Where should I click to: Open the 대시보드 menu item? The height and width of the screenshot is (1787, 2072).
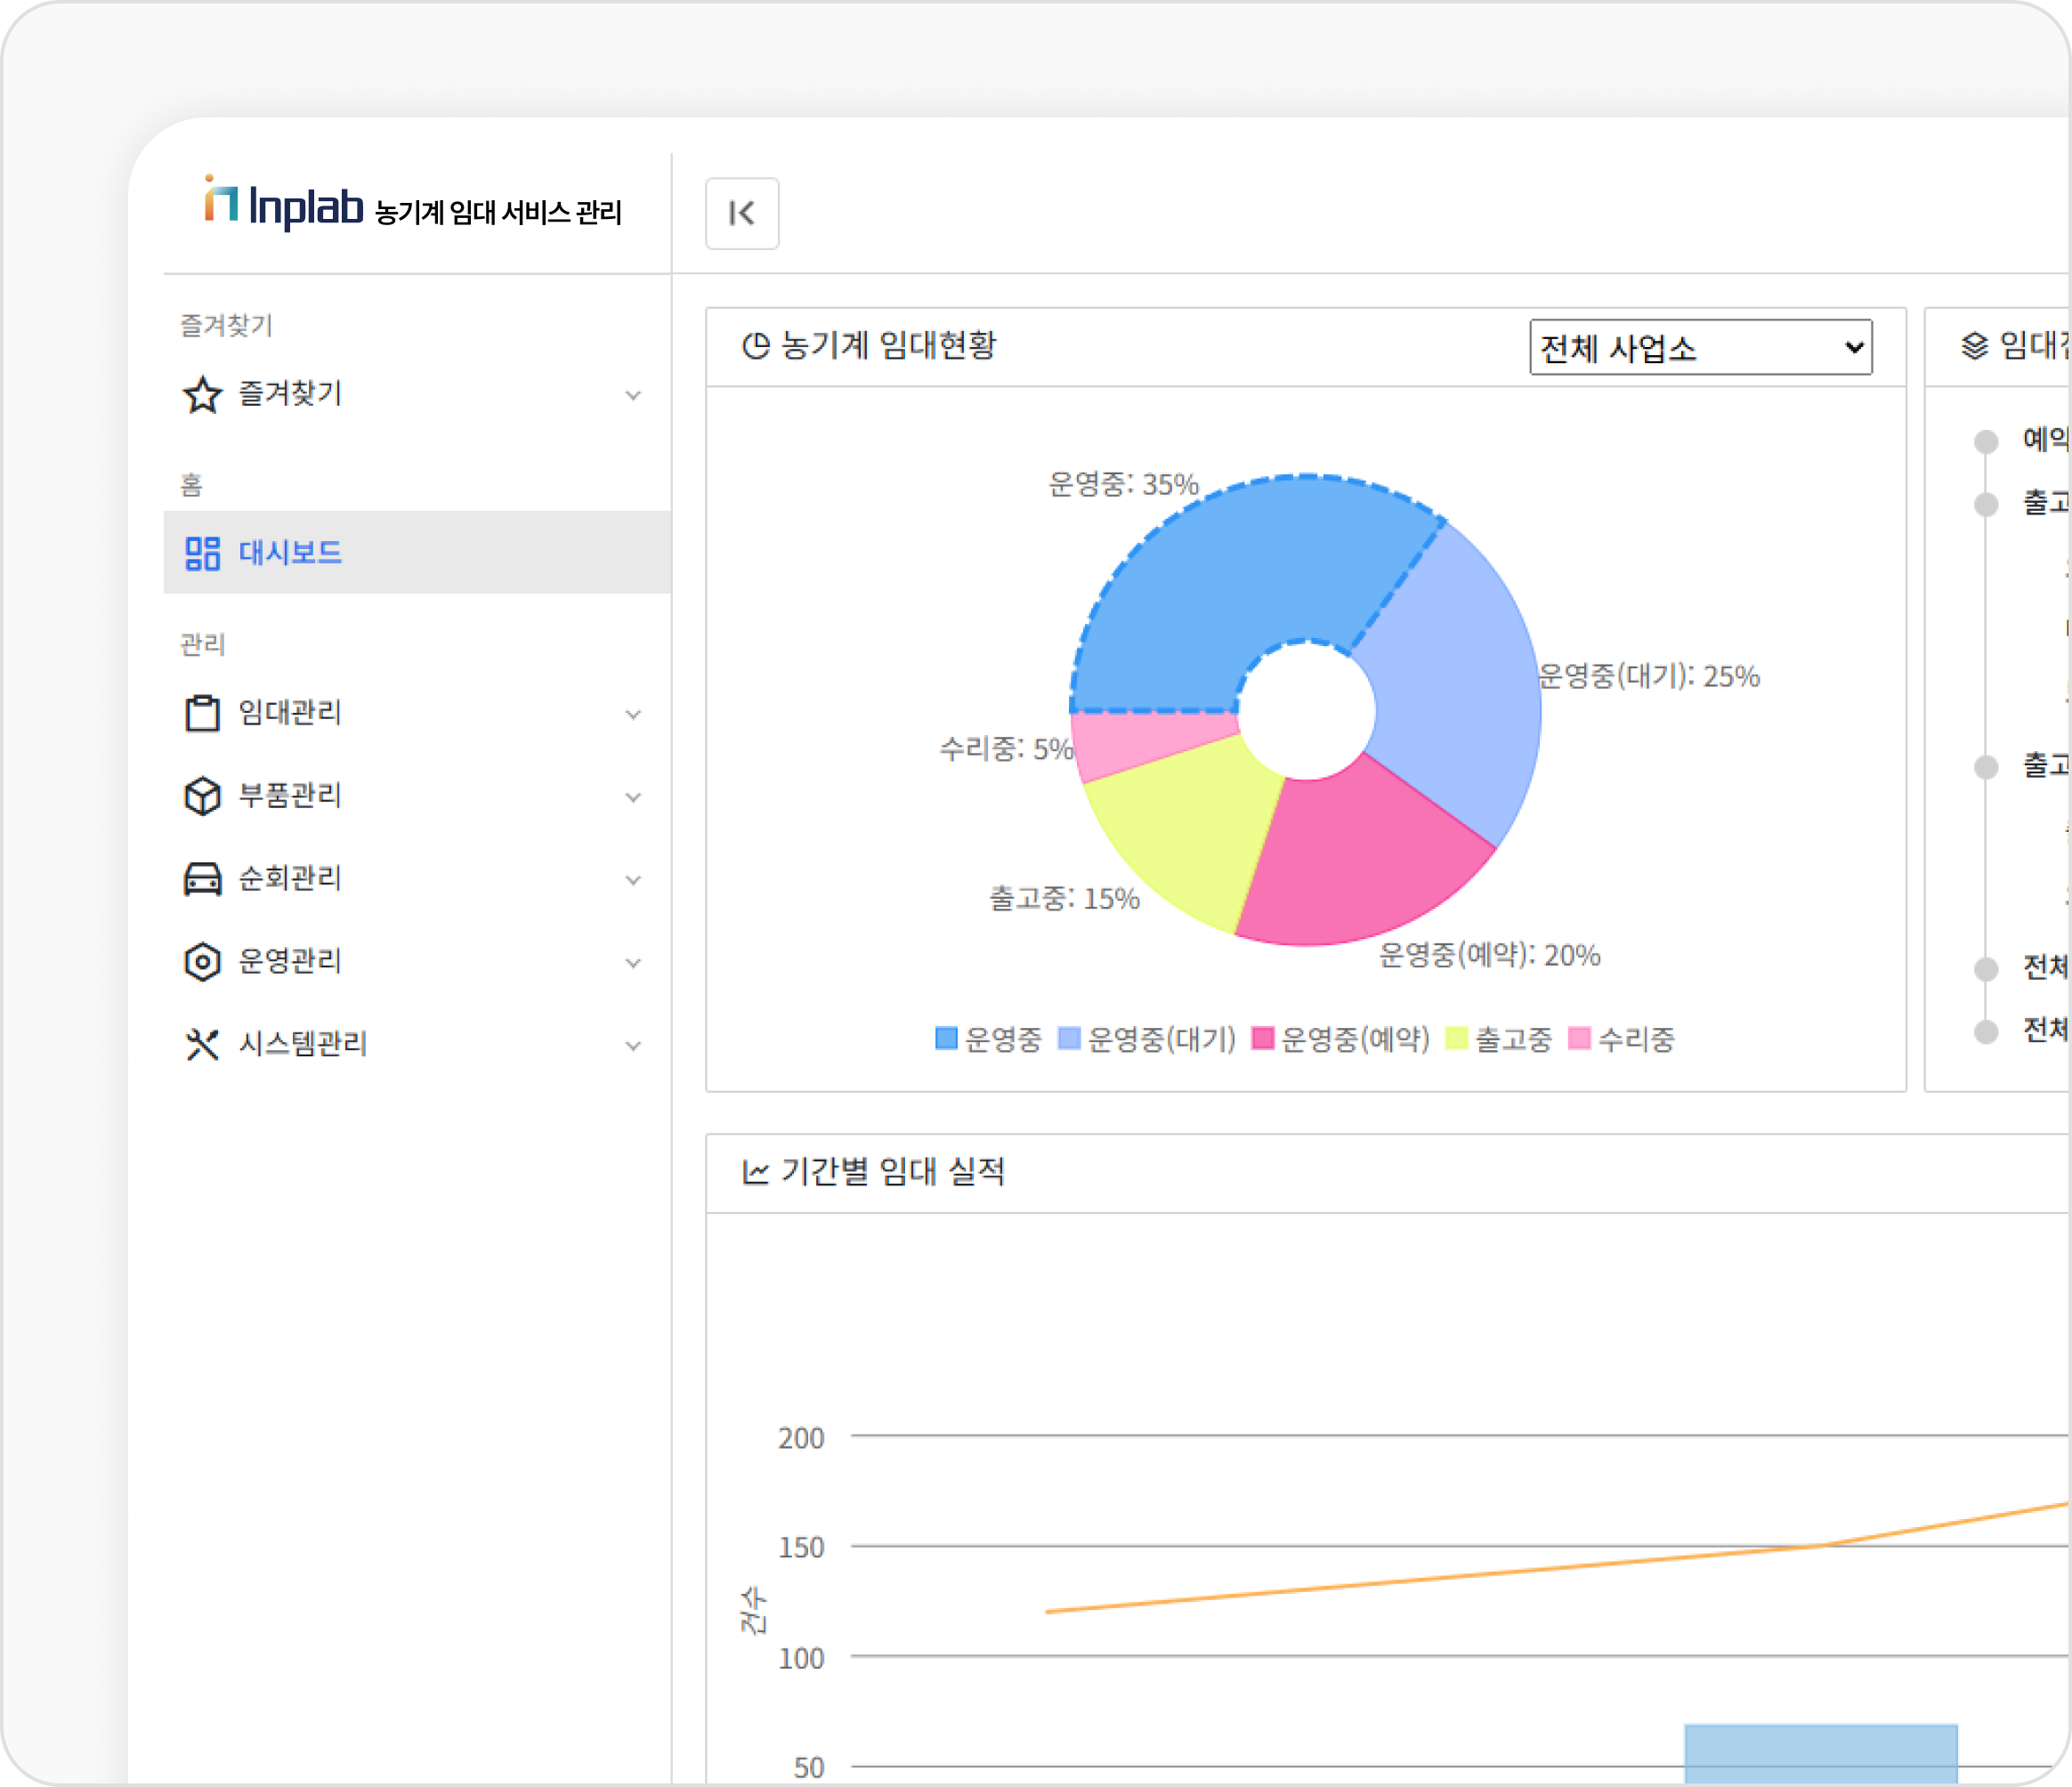coord(290,553)
